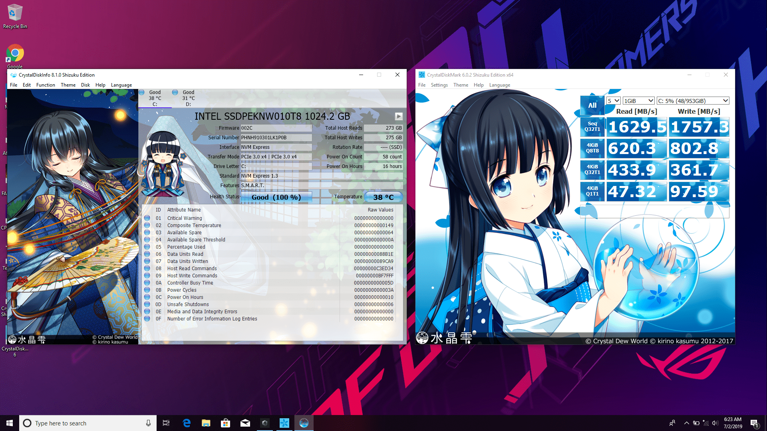Viewport: 767px width, 431px height.
Task: Click the comment box below benchmark results
Action: [655, 212]
